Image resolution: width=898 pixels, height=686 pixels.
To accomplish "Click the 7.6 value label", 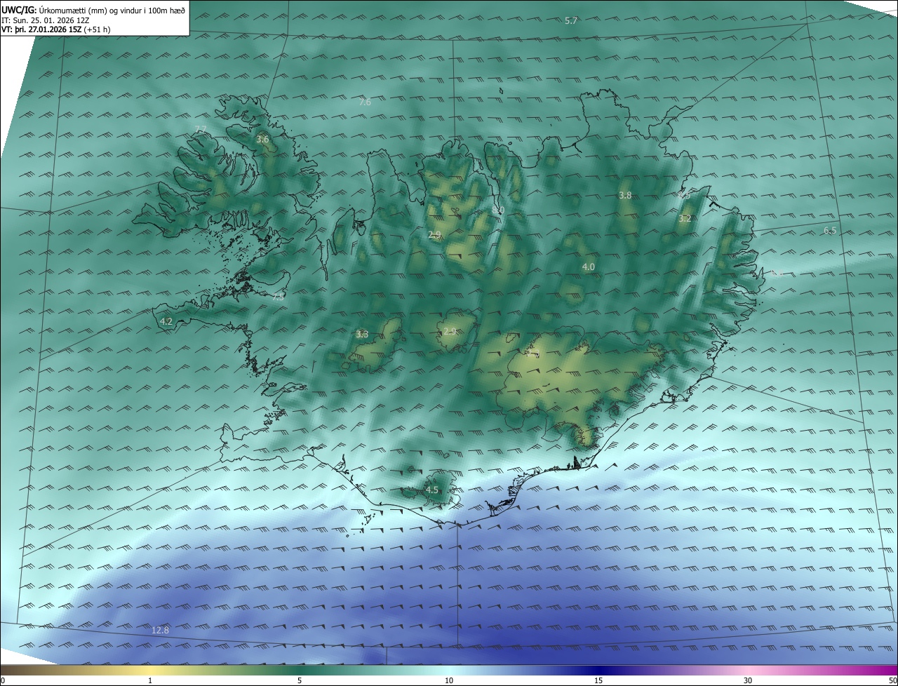I will pyautogui.click(x=365, y=102).
